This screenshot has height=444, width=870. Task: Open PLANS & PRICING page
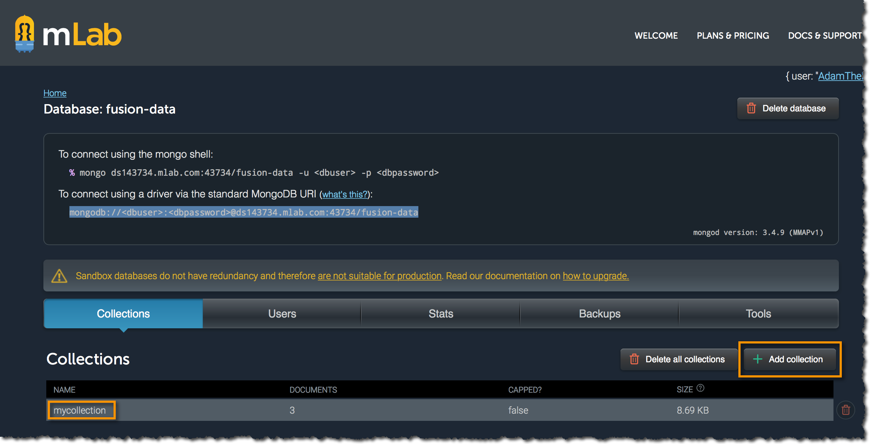(x=733, y=35)
